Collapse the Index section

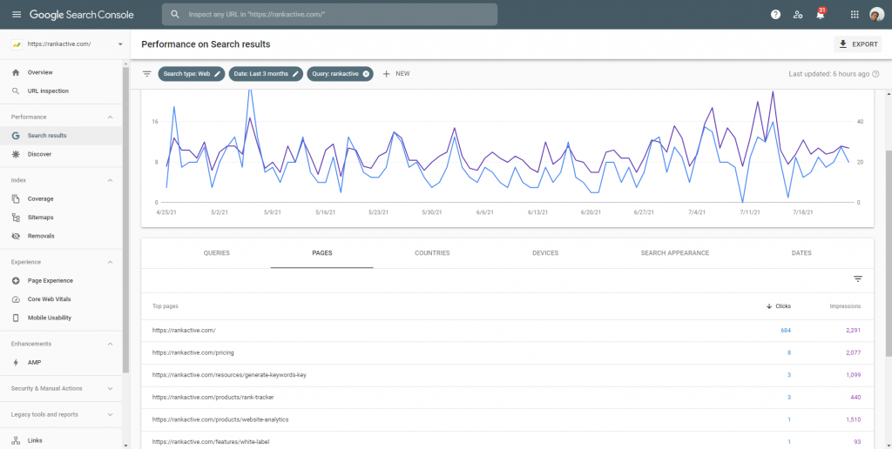click(111, 180)
